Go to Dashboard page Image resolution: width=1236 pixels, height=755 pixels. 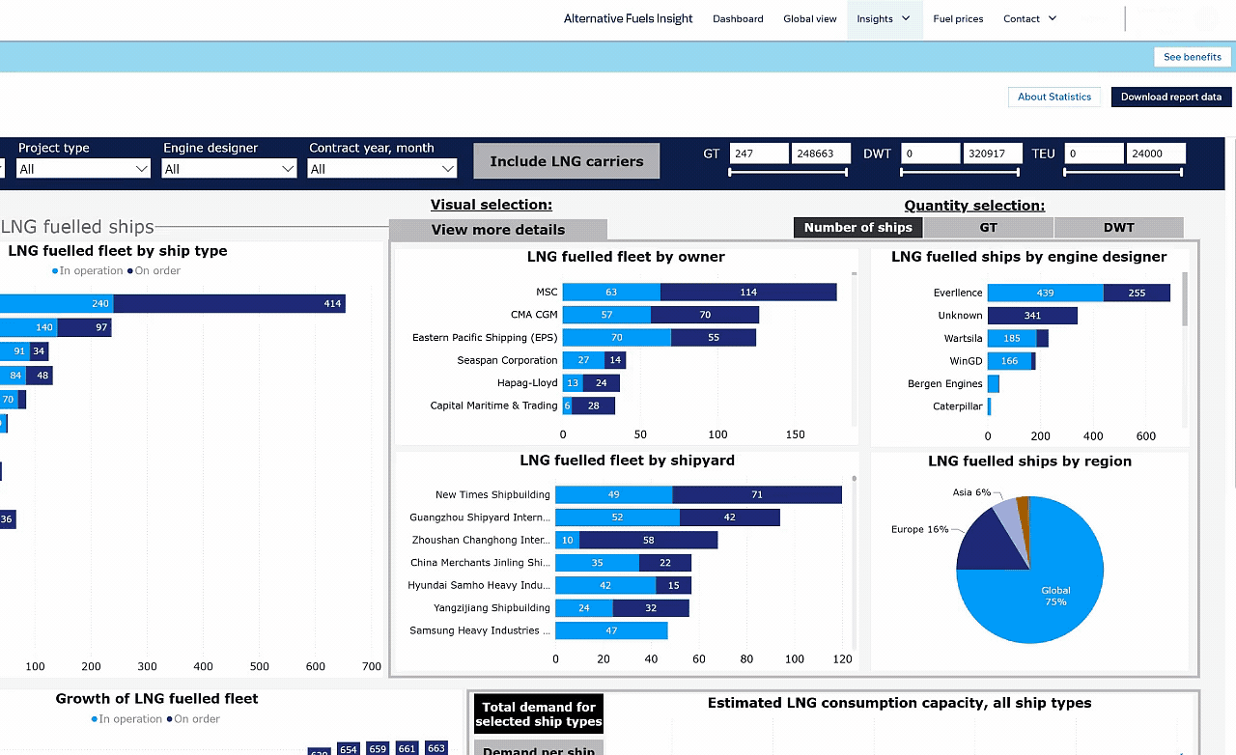point(738,19)
